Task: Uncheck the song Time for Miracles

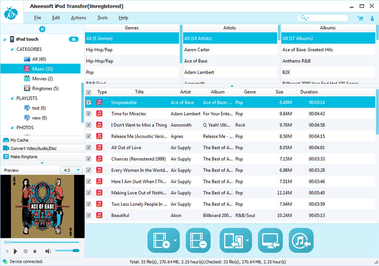Action: tap(89, 114)
